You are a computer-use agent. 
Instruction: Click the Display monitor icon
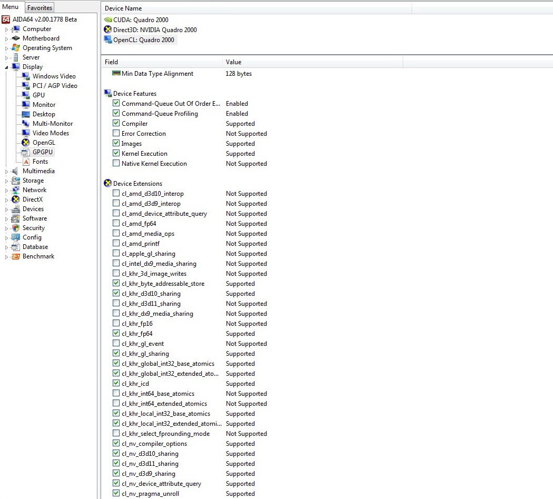point(16,67)
